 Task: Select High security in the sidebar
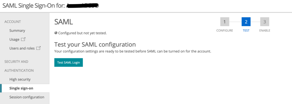point(20,79)
